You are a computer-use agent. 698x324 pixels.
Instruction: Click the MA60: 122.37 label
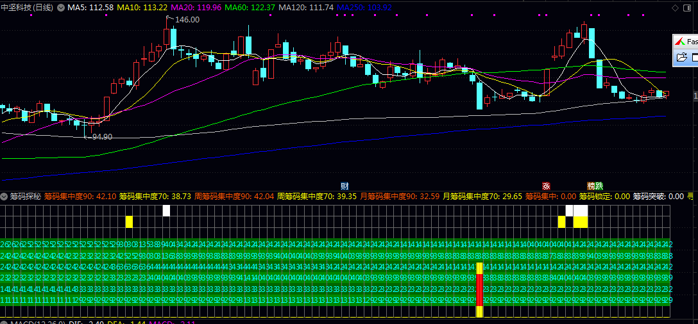pyautogui.click(x=250, y=8)
